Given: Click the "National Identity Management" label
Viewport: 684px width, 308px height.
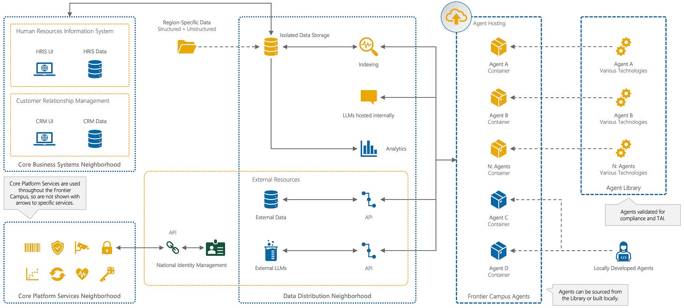Looking at the screenshot, I should [x=192, y=265].
